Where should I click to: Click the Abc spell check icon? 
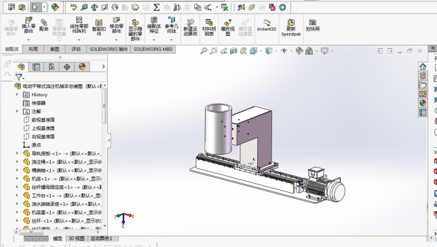coord(74,7)
